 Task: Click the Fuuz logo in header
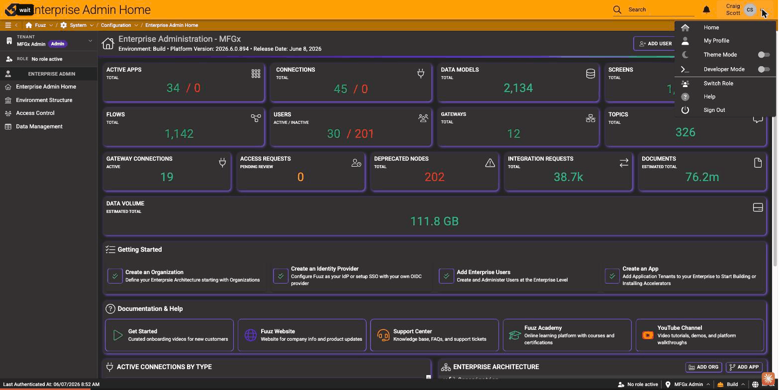tap(11, 9)
